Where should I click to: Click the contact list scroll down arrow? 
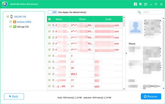pos(124,89)
